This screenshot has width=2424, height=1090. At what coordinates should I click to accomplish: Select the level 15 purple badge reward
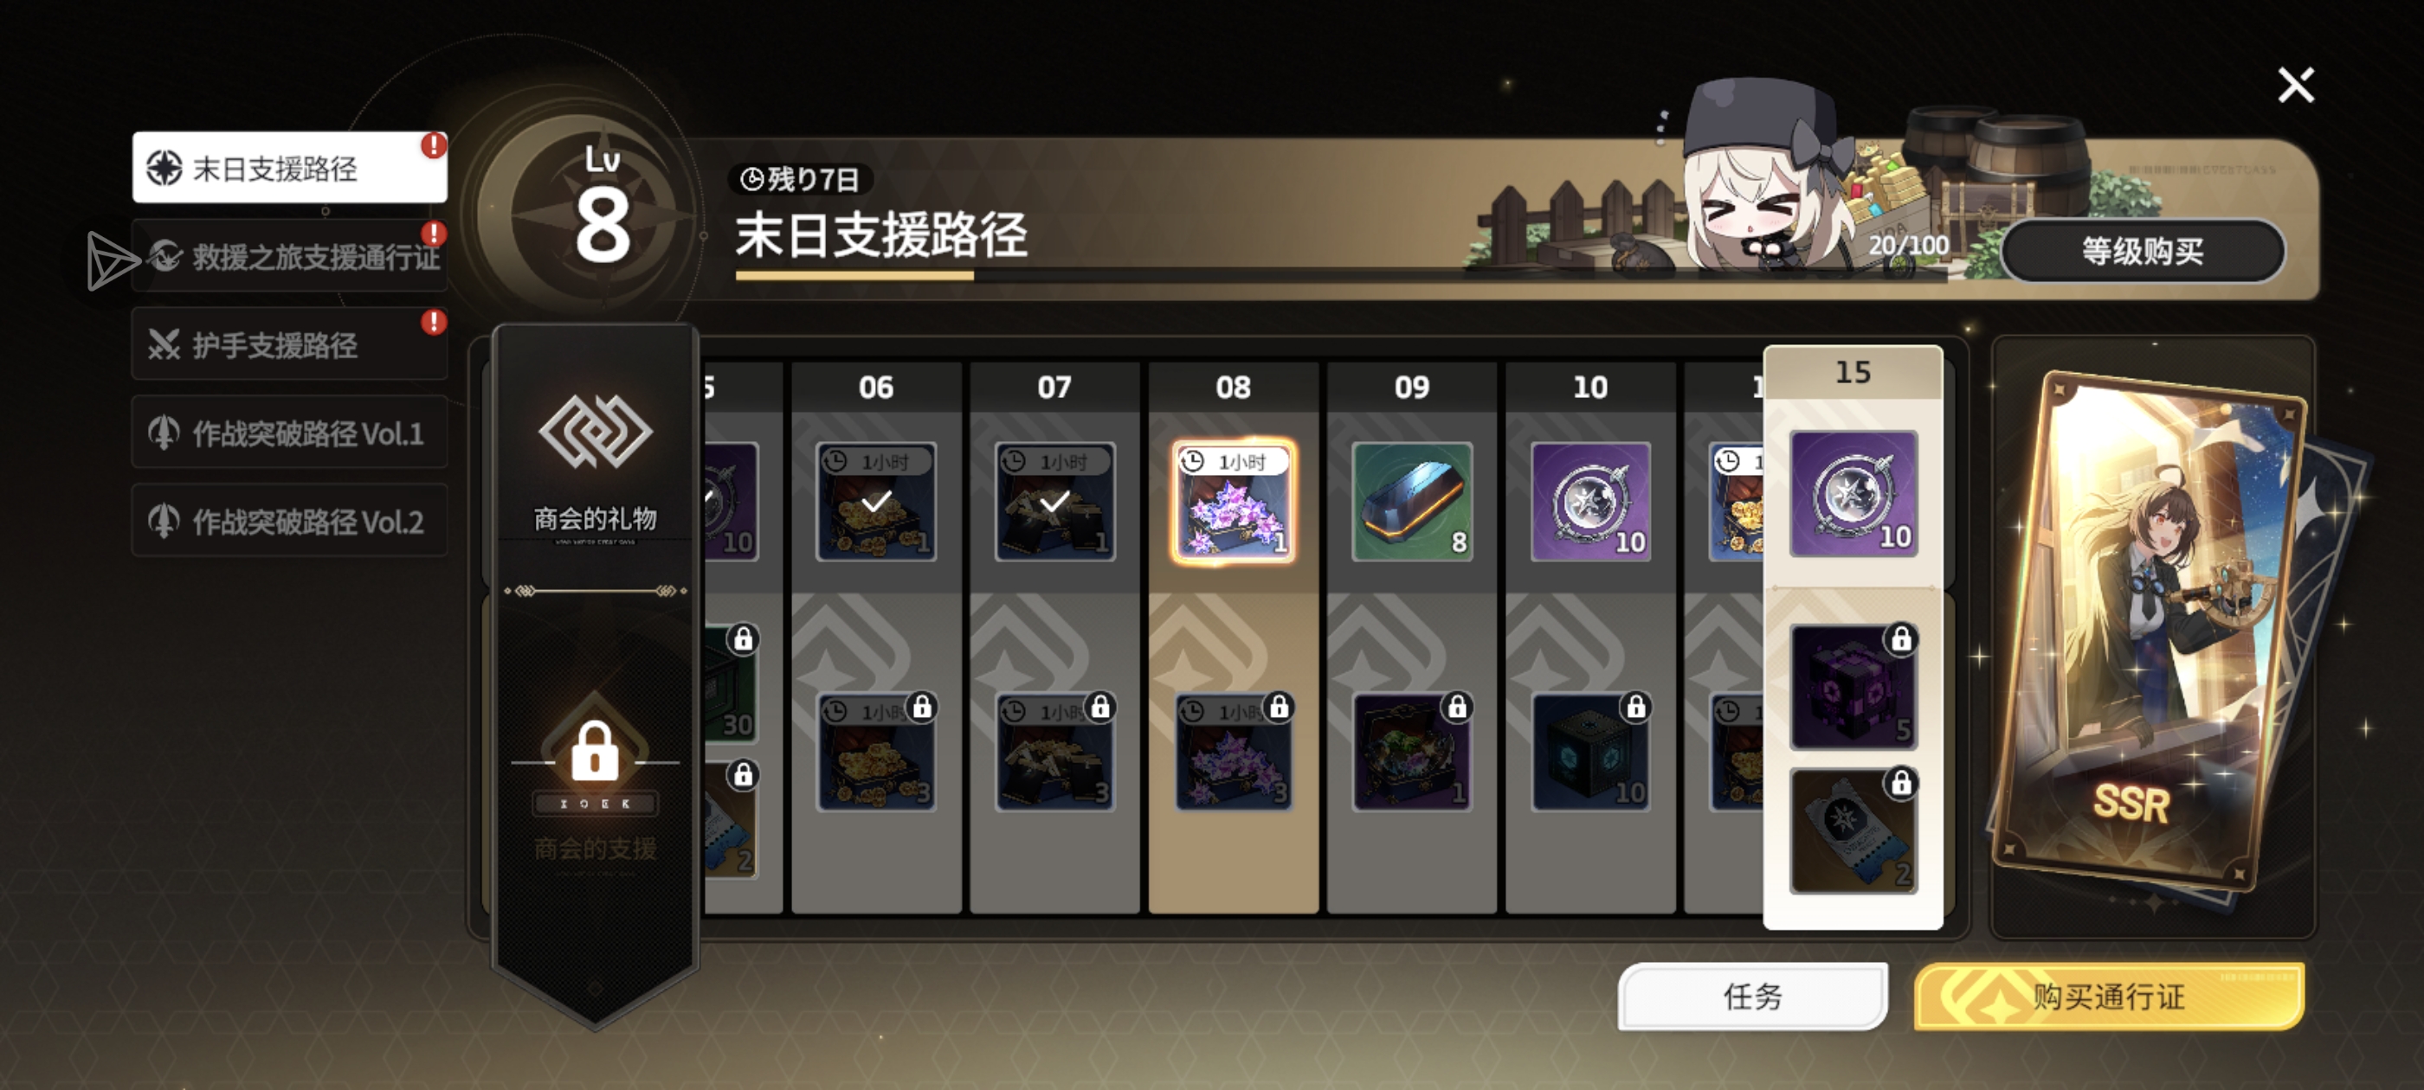click(1853, 494)
